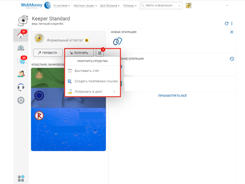This screenshot has width=245, height=184.
Task: Expand the 'Частным лицам' dropdown menu
Action: pyautogui.click(x=85, y=6)
